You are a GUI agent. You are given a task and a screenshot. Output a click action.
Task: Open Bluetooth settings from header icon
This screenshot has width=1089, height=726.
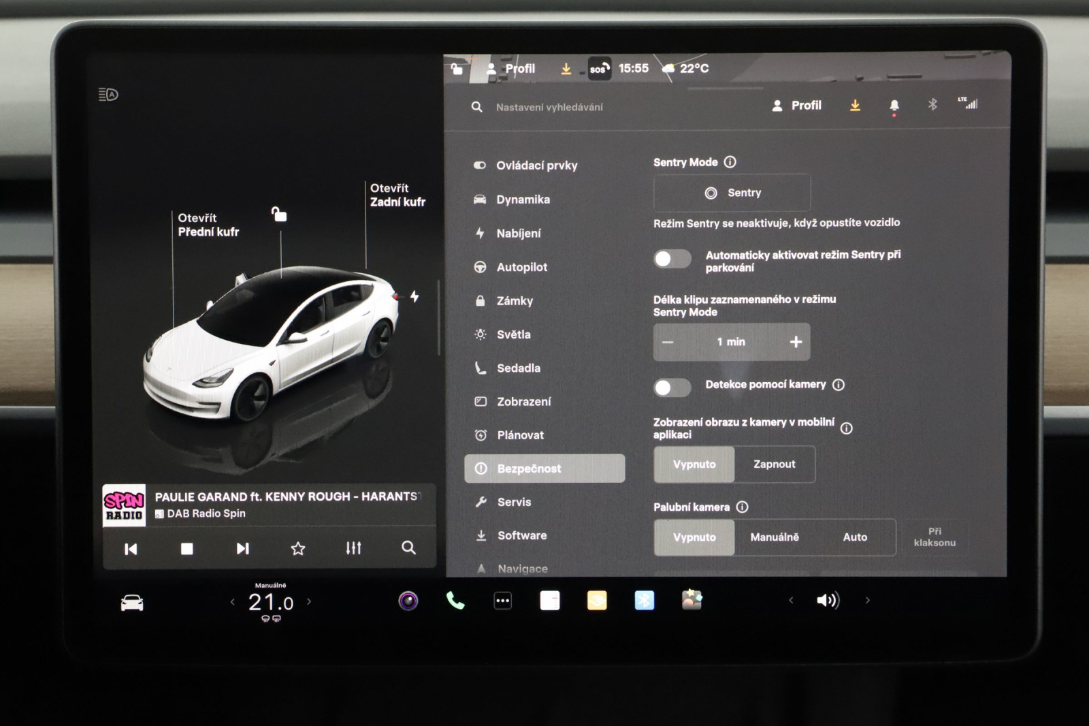[932, 104]
